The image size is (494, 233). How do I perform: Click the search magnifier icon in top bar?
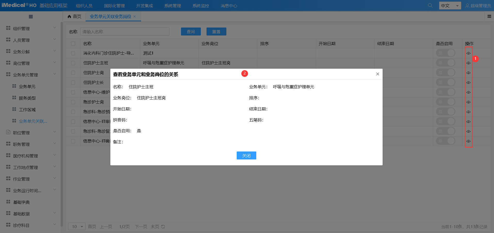coord(430,5)
